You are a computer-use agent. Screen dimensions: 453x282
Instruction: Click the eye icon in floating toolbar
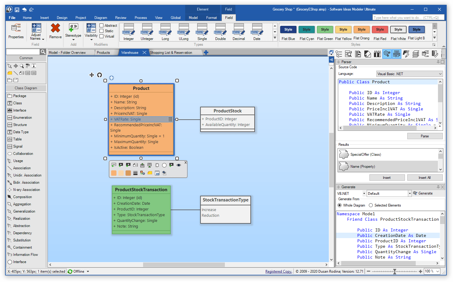(x=179, y=165)
